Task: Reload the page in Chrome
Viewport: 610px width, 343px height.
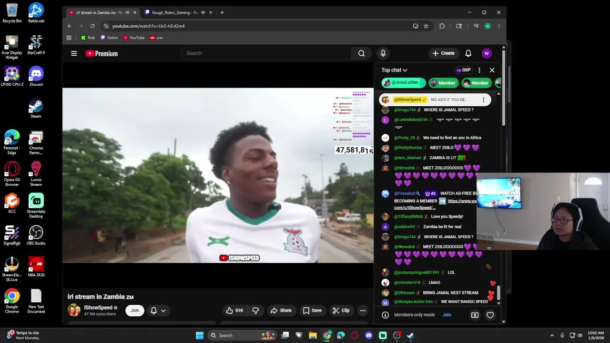Action: click(92, 26)
